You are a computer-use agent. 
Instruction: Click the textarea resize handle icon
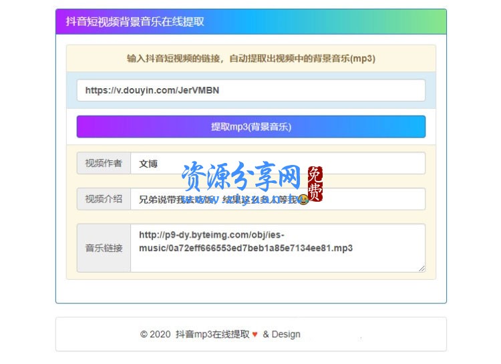pos(422,268)
